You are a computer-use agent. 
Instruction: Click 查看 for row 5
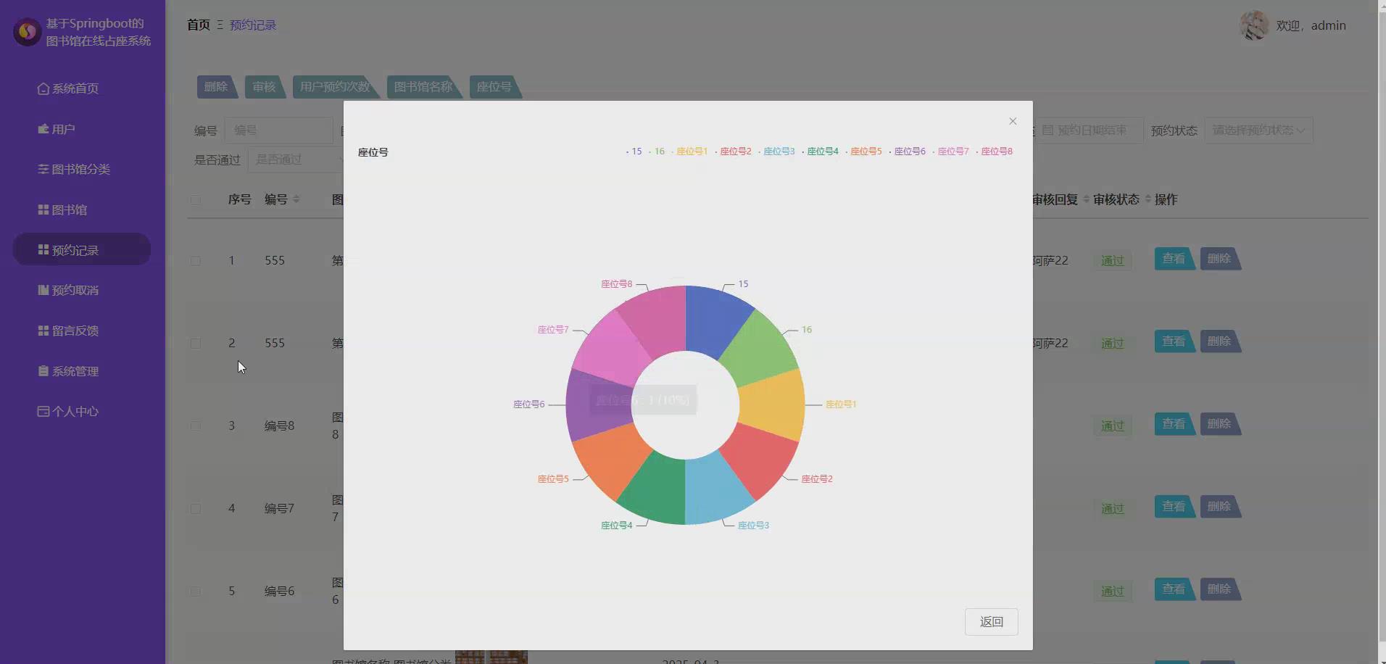1174,589
